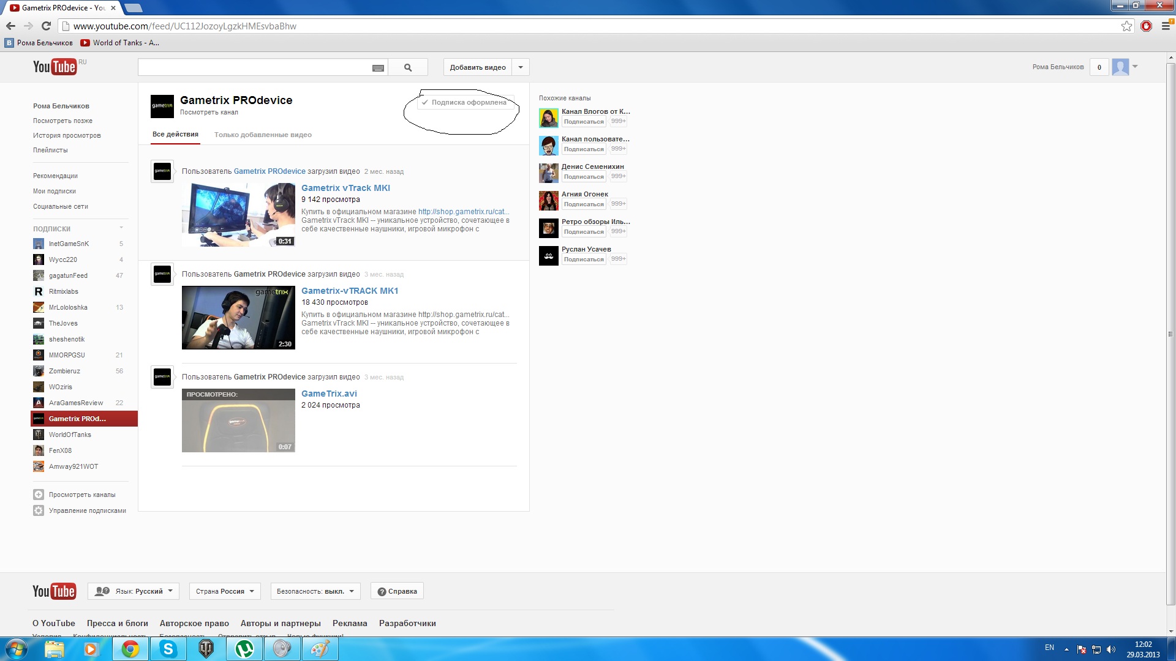
Task: Click the Manage subscriptions gear icon
Action: pyautogui.click(x=39, y=510)
